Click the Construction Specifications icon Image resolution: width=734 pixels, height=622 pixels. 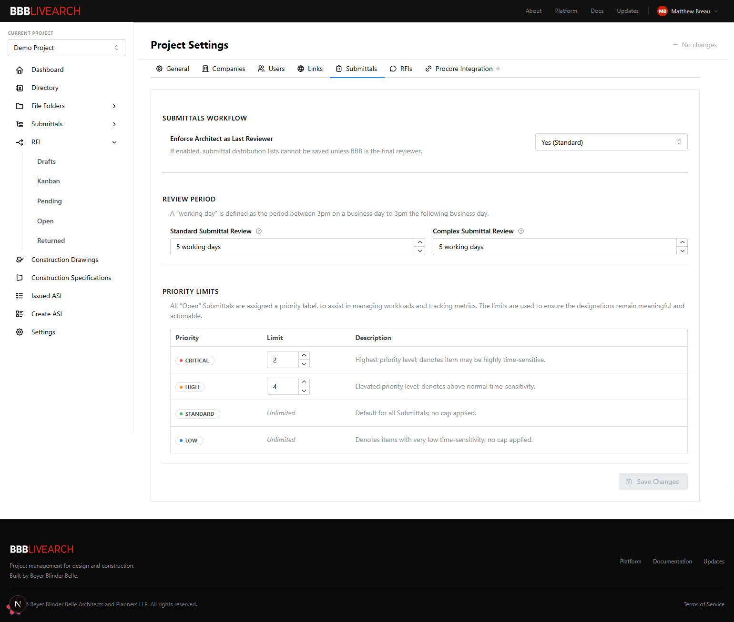click(x=20, y=278)
